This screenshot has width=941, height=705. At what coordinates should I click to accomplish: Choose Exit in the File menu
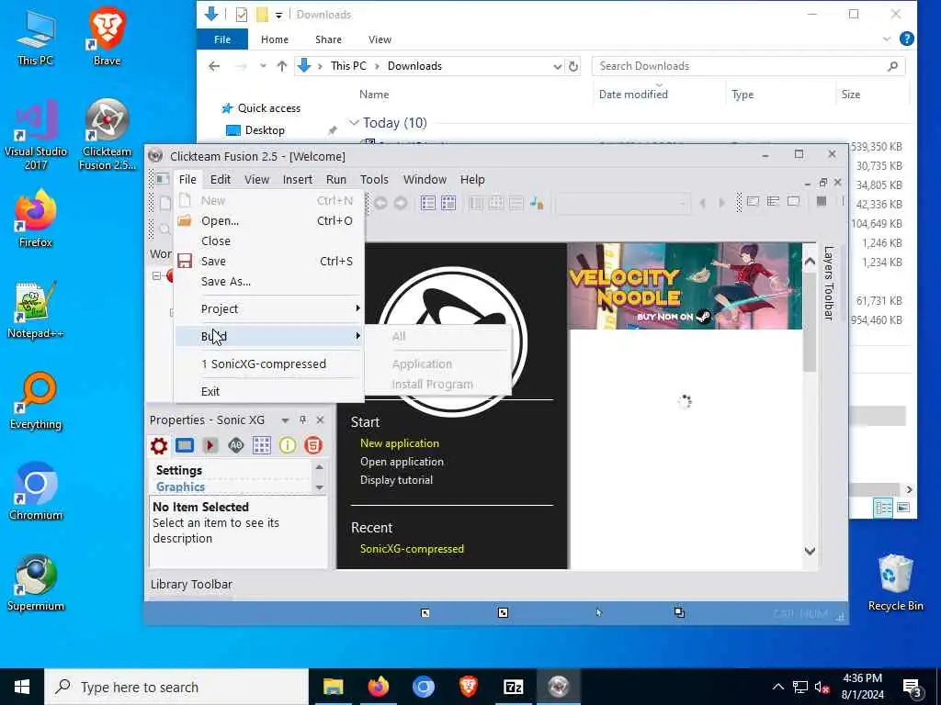[x=268, y=391]
